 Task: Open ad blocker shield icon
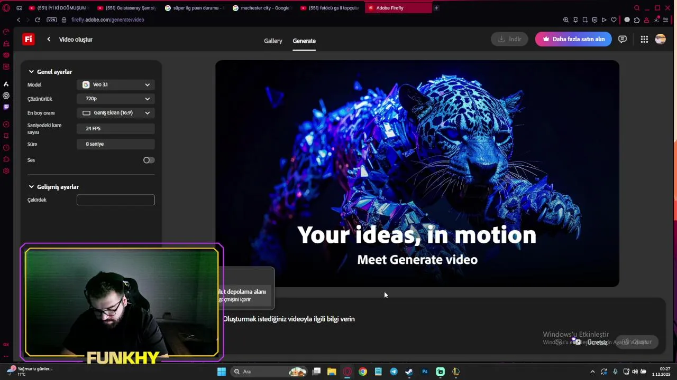594,20
